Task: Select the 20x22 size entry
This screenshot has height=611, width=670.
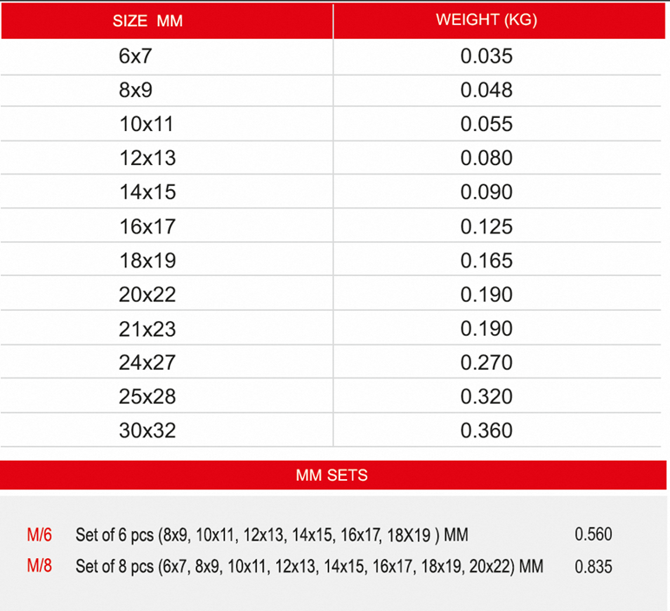Action: (x=148, y=295)
